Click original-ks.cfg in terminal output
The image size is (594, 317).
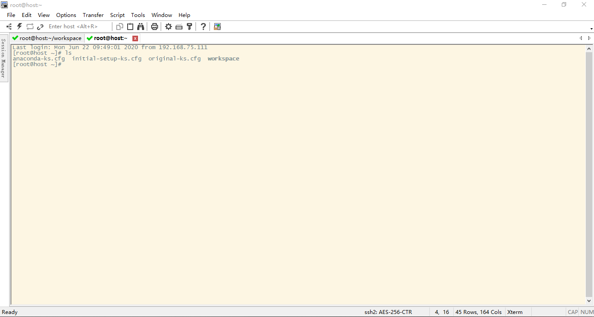tap(175, 59)
